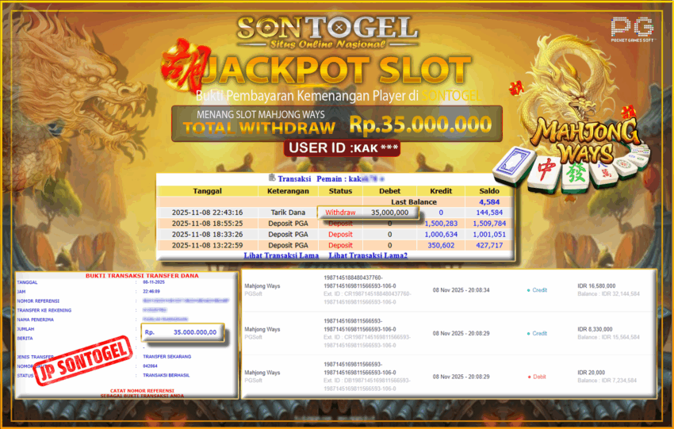Click the Rp. 35.000.000,00 amount field
674x429 pixels.
coord(182,332)
